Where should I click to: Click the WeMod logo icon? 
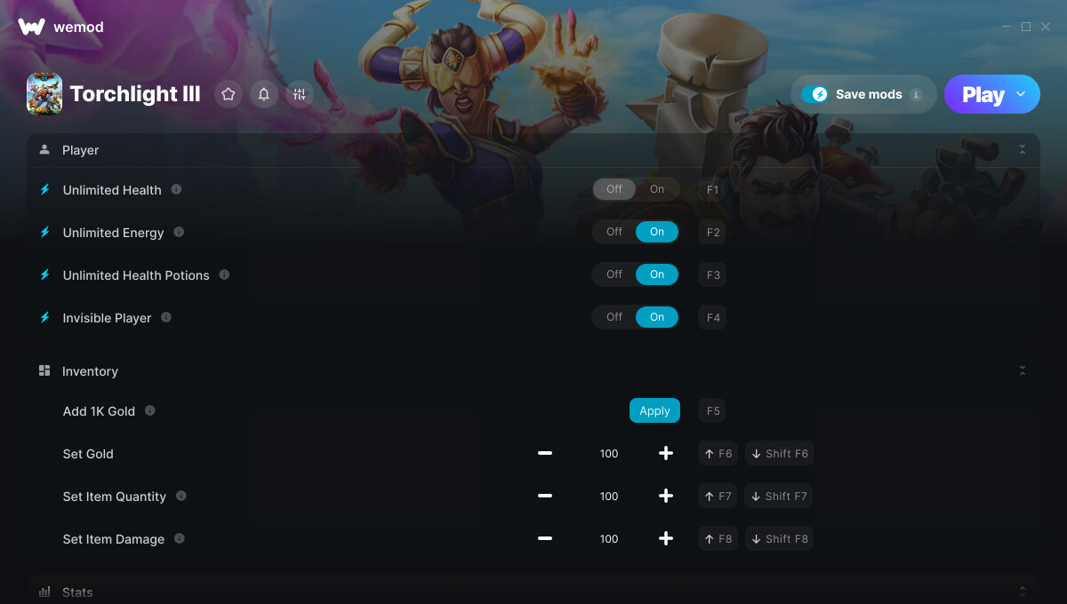pyautogui.click(x=31, y=27)
